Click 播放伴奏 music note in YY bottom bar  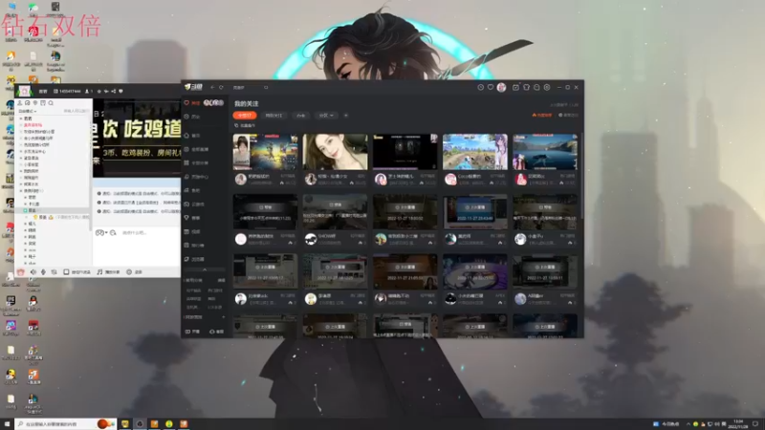tap(108, 272)
